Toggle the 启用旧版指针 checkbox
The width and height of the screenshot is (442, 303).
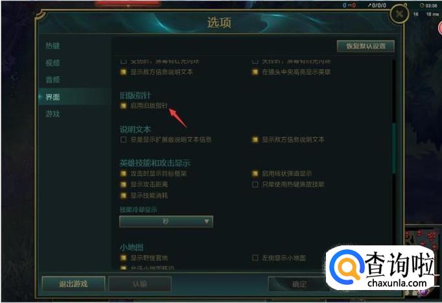(123, 106)
